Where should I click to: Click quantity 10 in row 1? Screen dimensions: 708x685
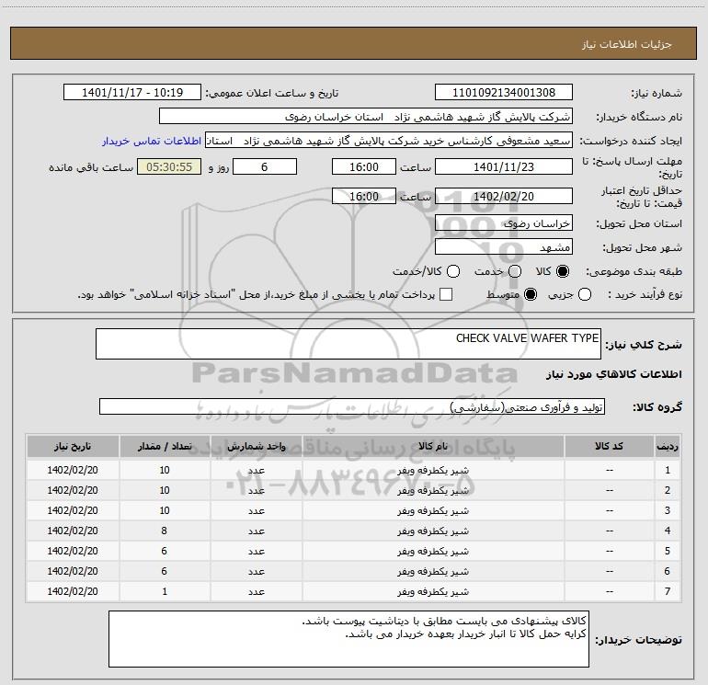[x=165, y=470]
